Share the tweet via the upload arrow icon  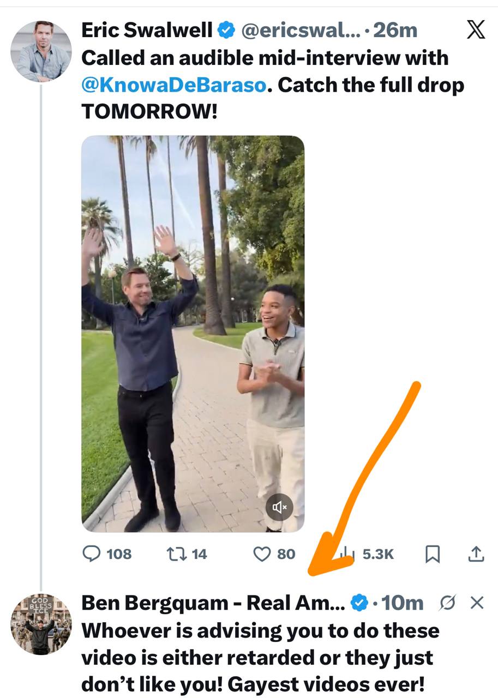coord(476,554)
